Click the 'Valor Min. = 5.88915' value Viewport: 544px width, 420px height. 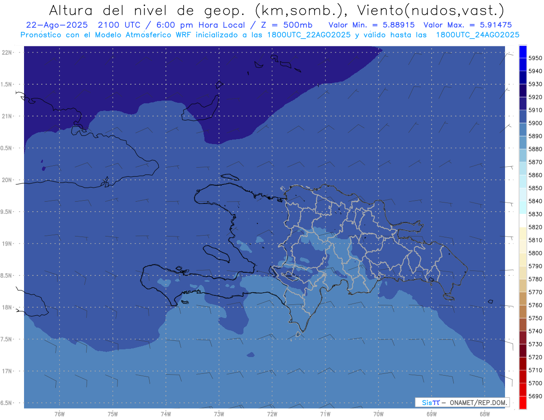371,25
